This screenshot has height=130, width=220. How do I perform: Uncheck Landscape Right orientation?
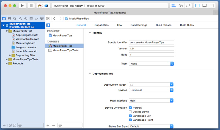coord(130,120)
